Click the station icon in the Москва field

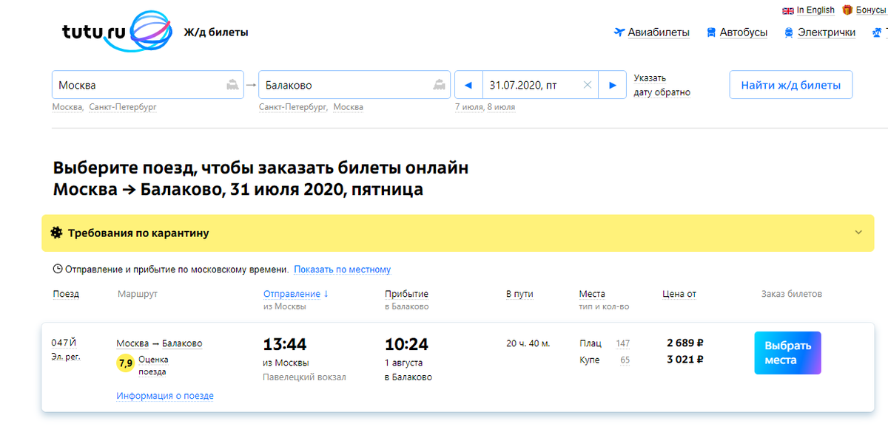pyautogui.click(x=234, y=84)
